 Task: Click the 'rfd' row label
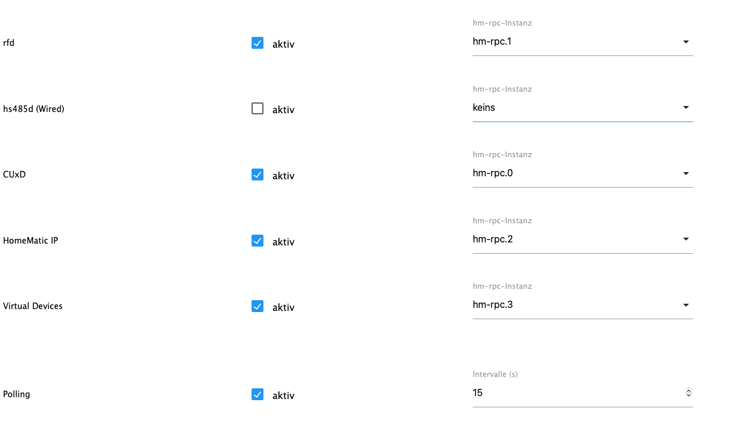click(8, 43)
